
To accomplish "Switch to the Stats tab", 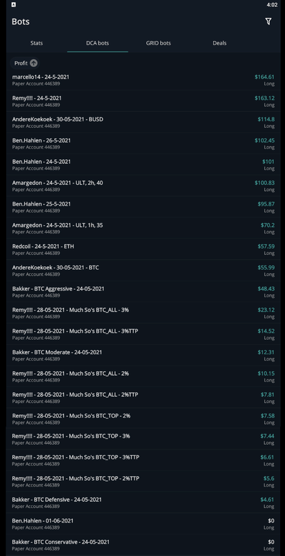I will tap(37, 43).
